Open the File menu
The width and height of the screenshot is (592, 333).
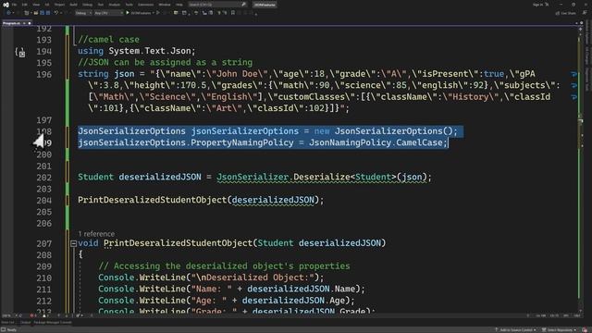(14, 5)
